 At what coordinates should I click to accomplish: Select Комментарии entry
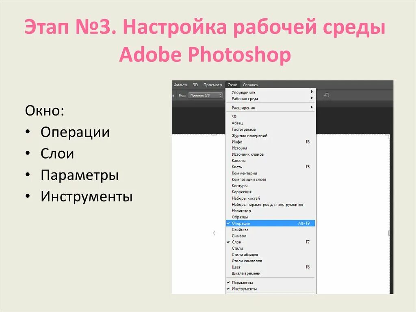coord(271,173)
